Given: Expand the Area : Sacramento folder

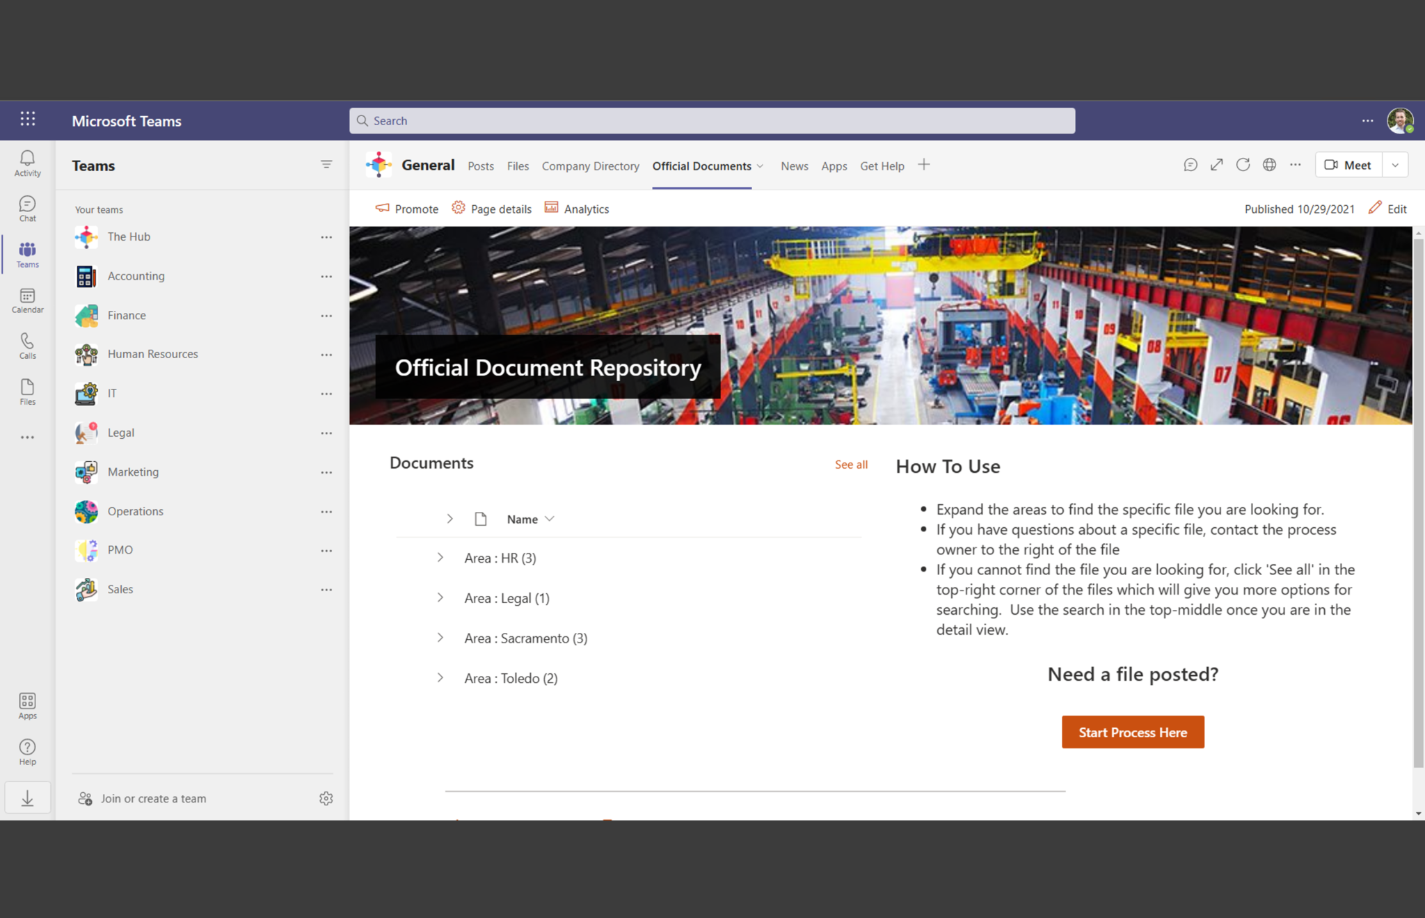Looking at the screenshot, I should coord(440,637).
